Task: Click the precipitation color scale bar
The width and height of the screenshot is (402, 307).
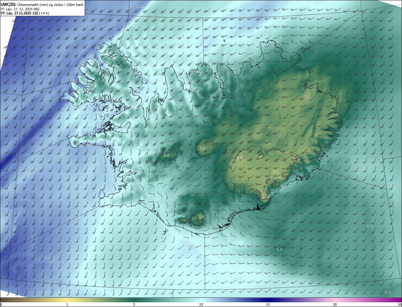Action: coord(201,300)
